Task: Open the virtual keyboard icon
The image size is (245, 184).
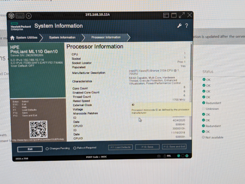Action: [x=20, y=16]
